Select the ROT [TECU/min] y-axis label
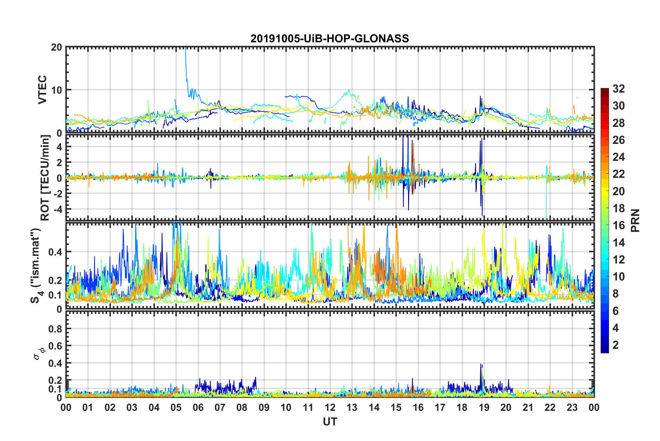Viewport: 660px width, 441px height. point(45,178)
